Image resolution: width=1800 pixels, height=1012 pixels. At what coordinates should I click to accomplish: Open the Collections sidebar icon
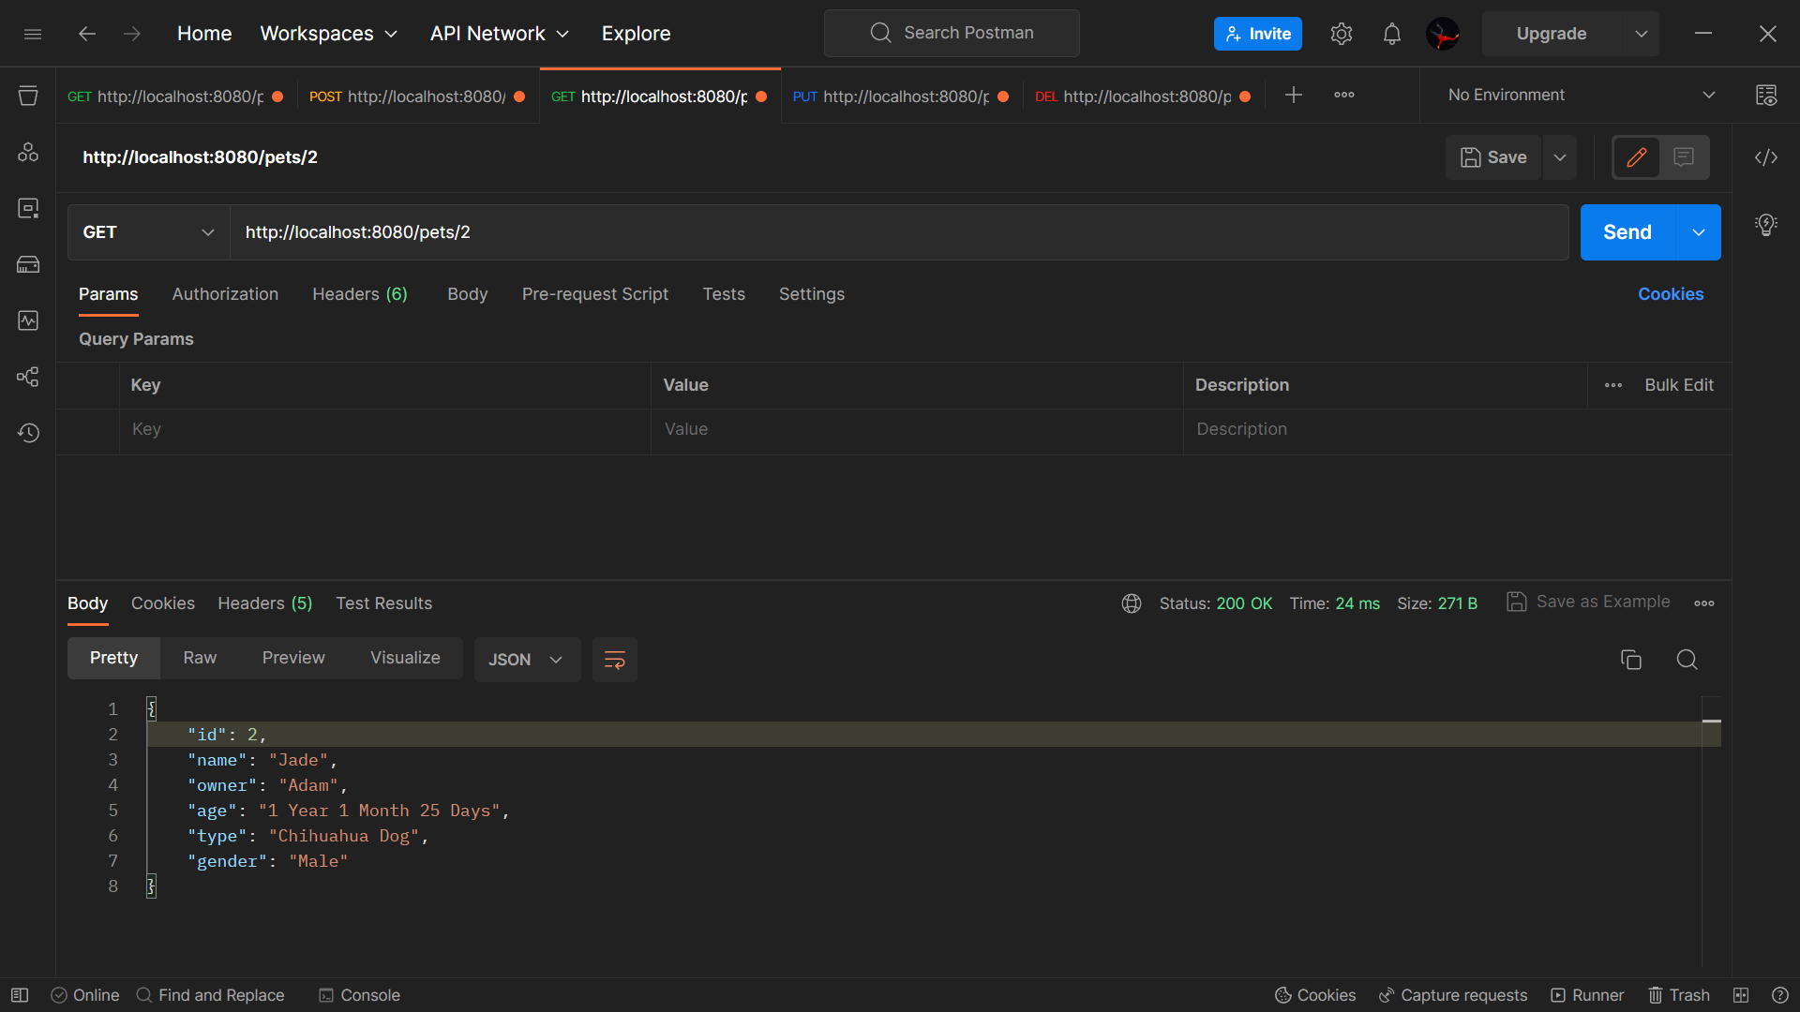(28, 96)
